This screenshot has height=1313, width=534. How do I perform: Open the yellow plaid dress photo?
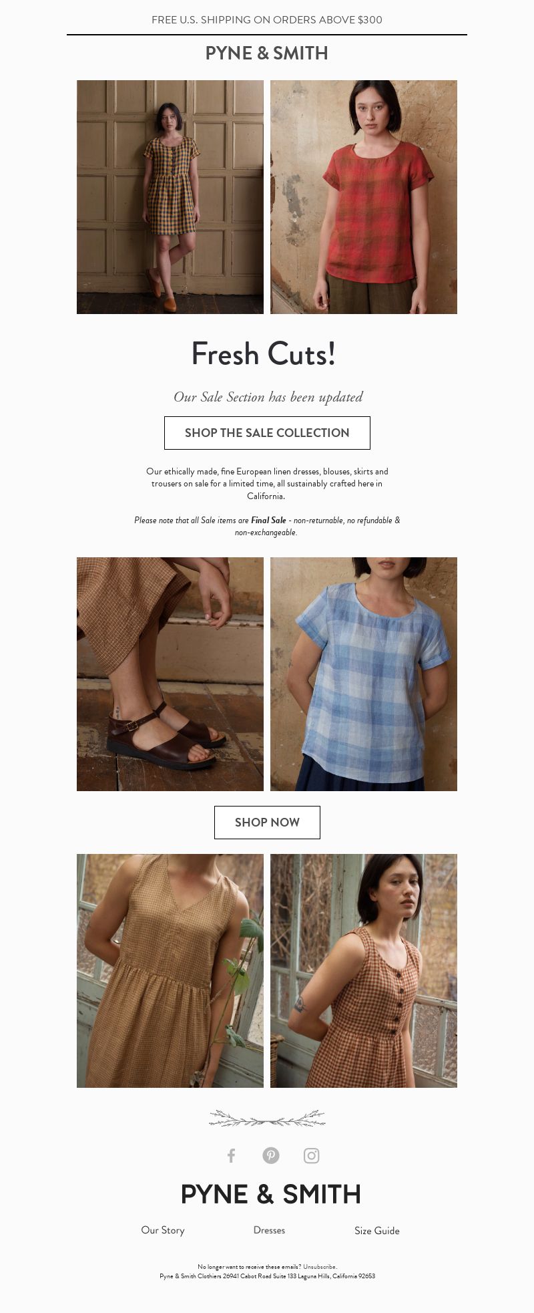170,197
